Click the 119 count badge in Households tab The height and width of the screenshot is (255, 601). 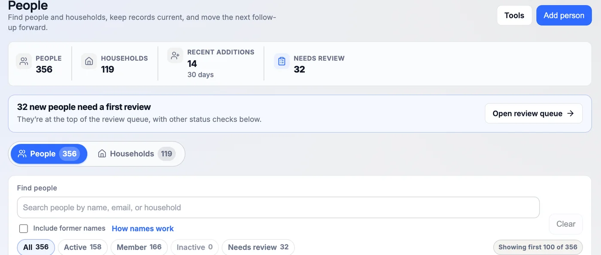click(167, 154)
